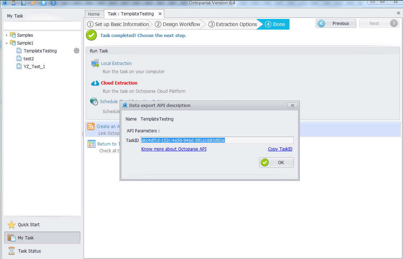The height and width of the screenshot is (259, 403).
Task: Click the TaskID input field
Action: (x=217, y=140)
